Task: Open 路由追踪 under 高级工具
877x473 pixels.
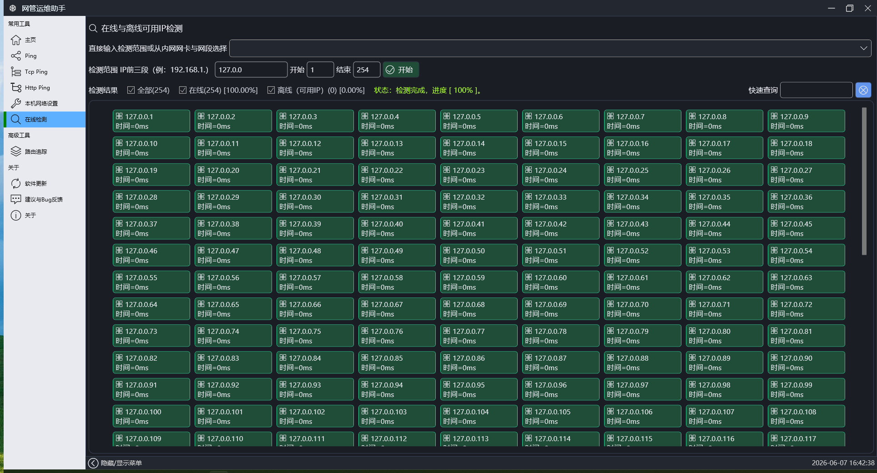Action: (45, 151)
